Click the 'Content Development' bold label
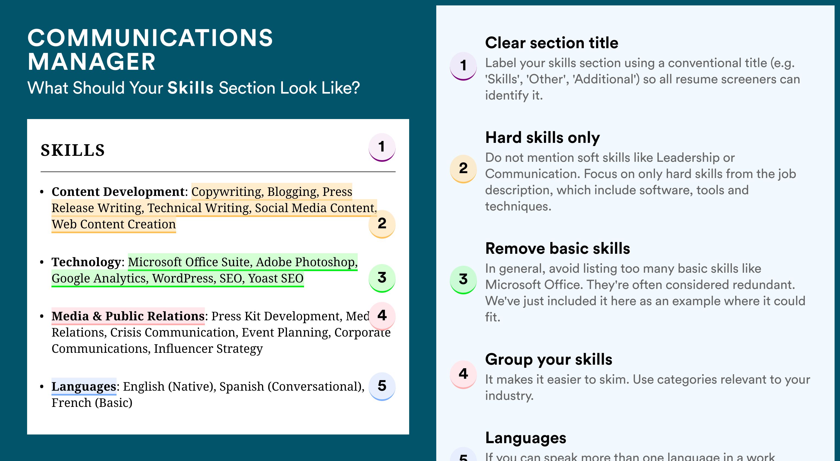The width and height of the screenshot is (840, 461). tap(118, 192)
